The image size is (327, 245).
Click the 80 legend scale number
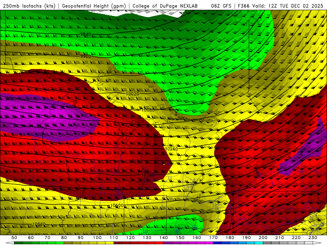pyautogui.click(x=64, y=238)
